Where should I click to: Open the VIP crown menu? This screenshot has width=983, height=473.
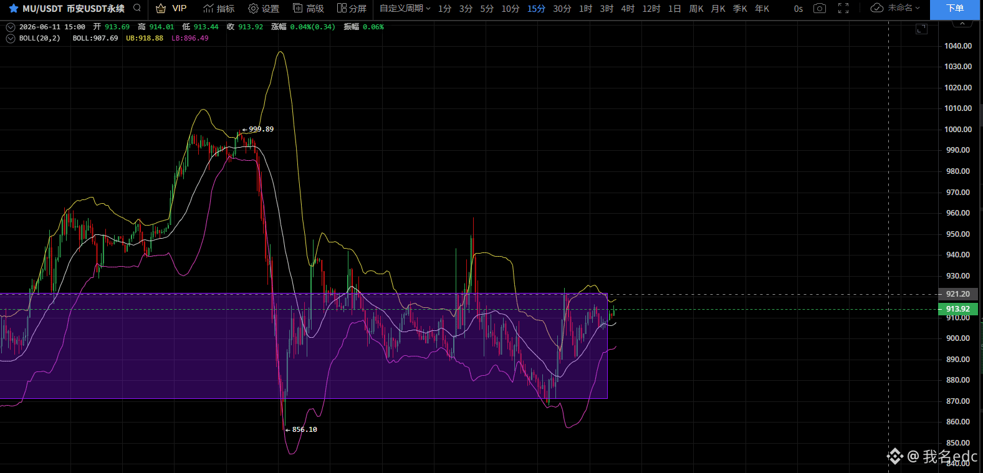click(x=171, y=8)
